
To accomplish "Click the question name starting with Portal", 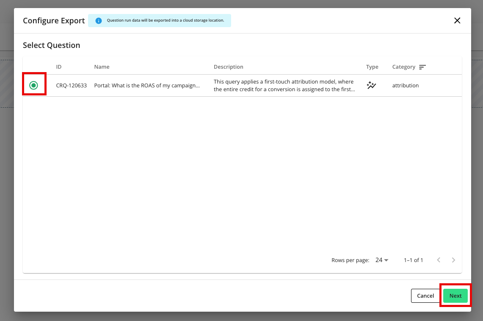I will pos(147,85).
